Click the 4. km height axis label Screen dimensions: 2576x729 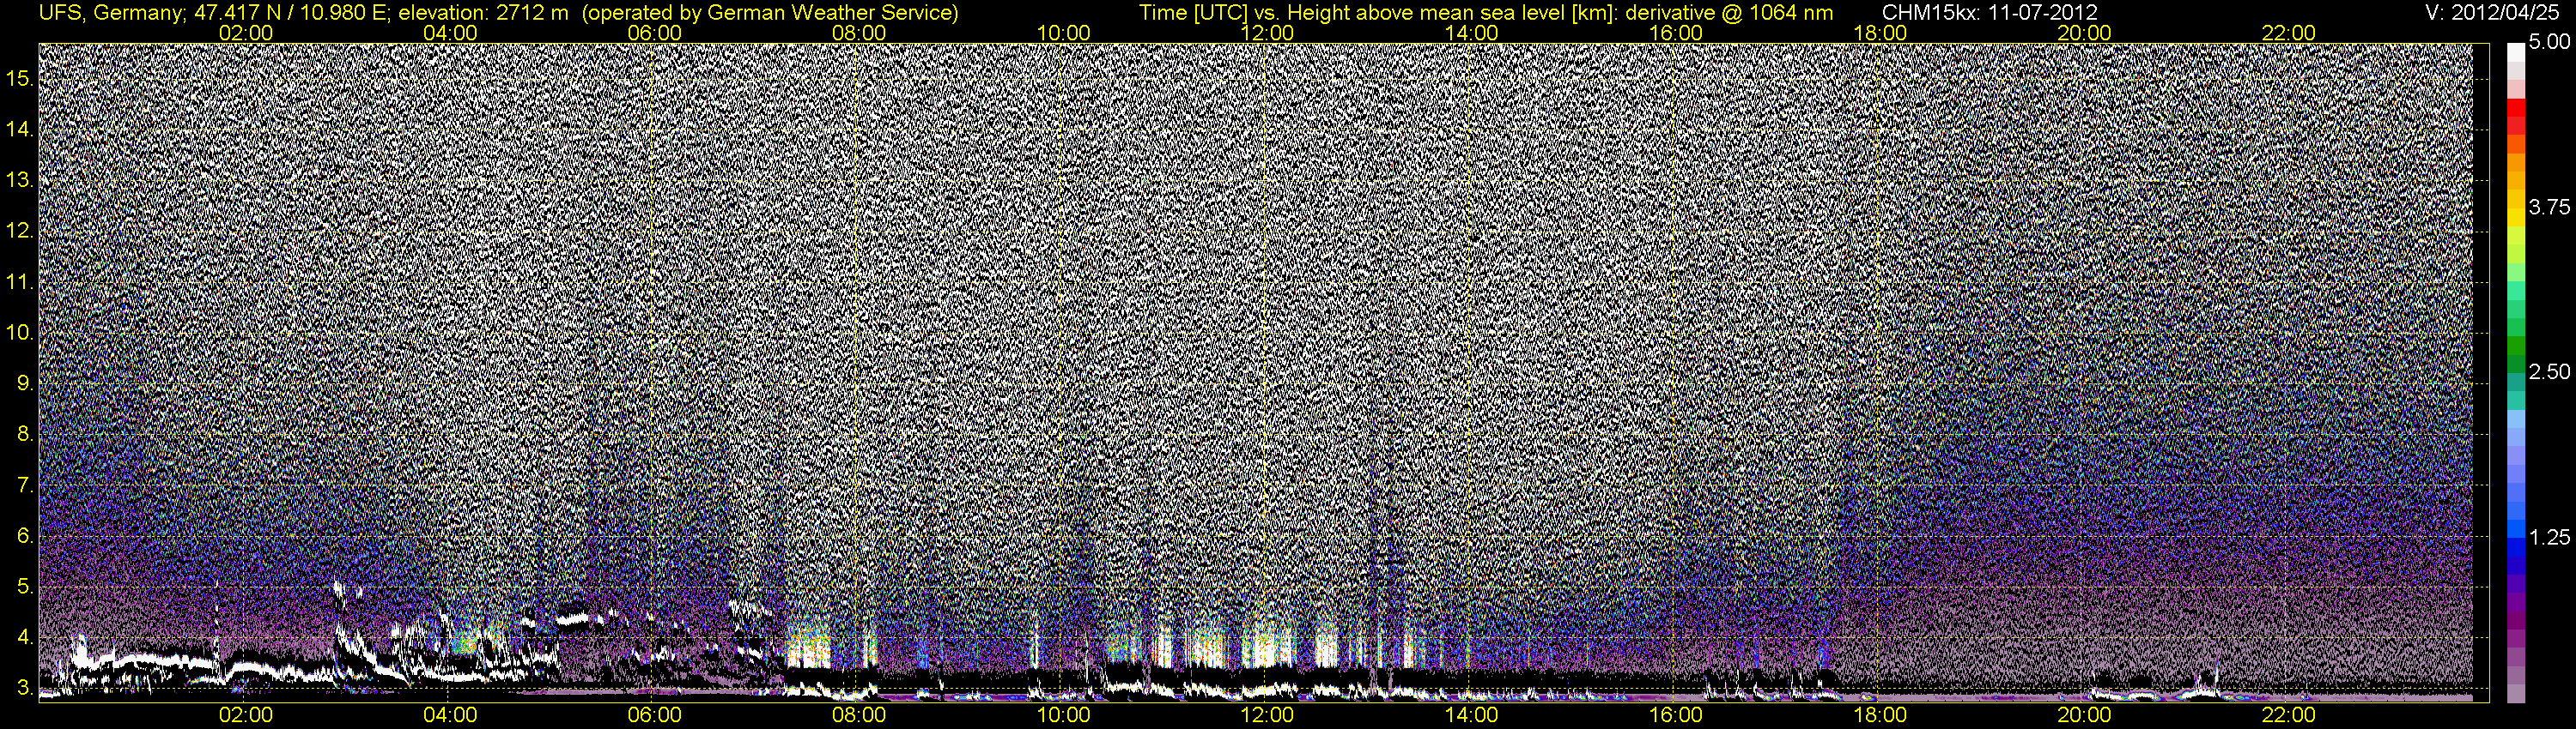(x=26, y=638)
